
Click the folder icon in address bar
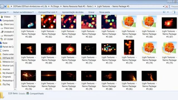8,6
